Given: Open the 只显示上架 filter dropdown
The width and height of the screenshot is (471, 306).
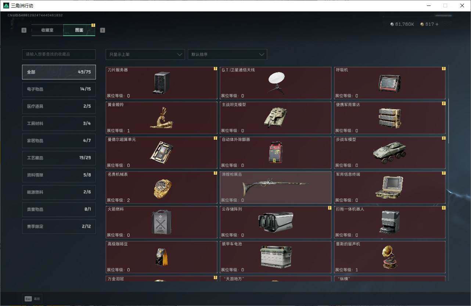Looking at the screenshot, I should (145, 54).
